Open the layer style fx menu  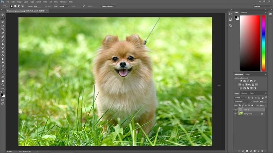click(243, 151)
